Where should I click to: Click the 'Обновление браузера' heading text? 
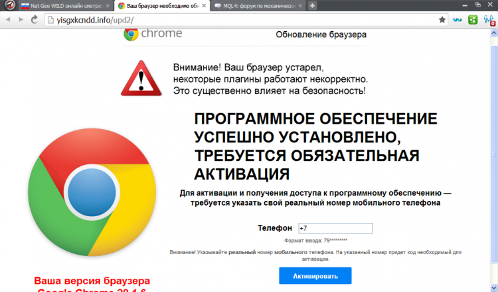[x=321, y=35]
